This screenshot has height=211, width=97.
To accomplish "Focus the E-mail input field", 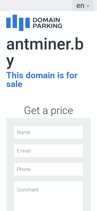I will (x=48, y=151).
